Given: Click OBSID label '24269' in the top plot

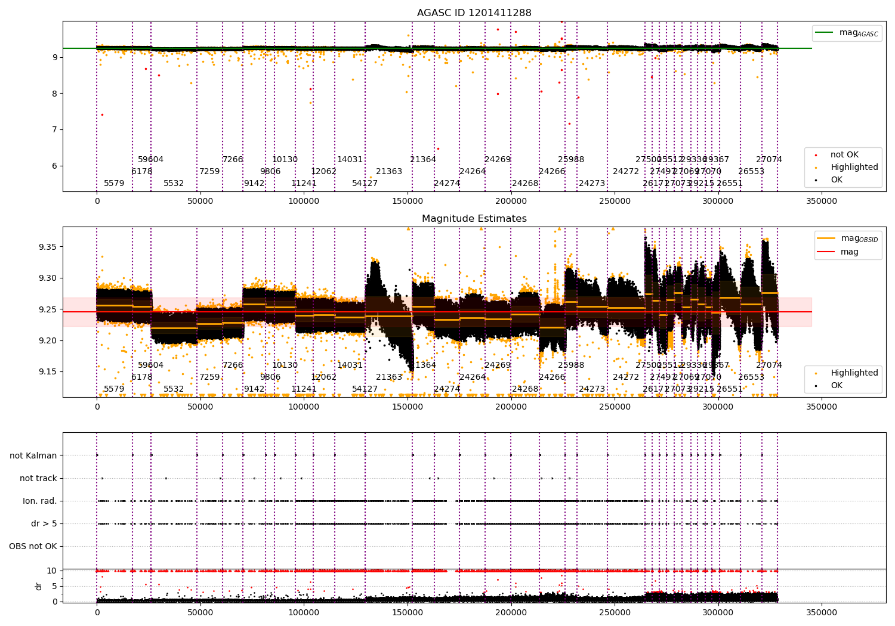Looking at the screenshot, I should coord(498,160).
